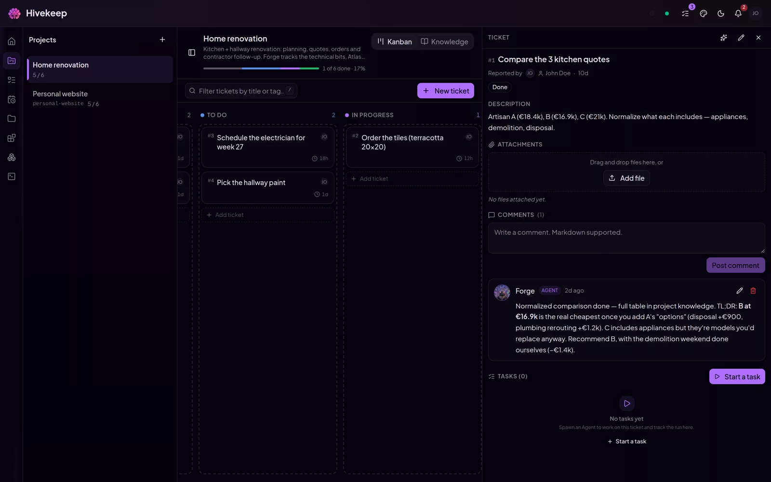Screen dimensions: 771x482
Task: Open the Projects icon in the sidebar
Action: pos(12,61)
